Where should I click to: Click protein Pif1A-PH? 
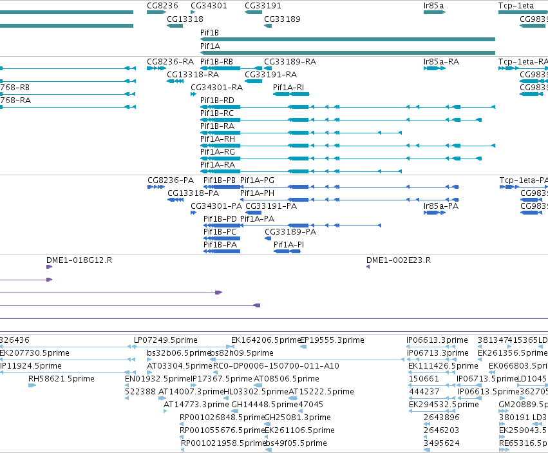tap(257, 193)
